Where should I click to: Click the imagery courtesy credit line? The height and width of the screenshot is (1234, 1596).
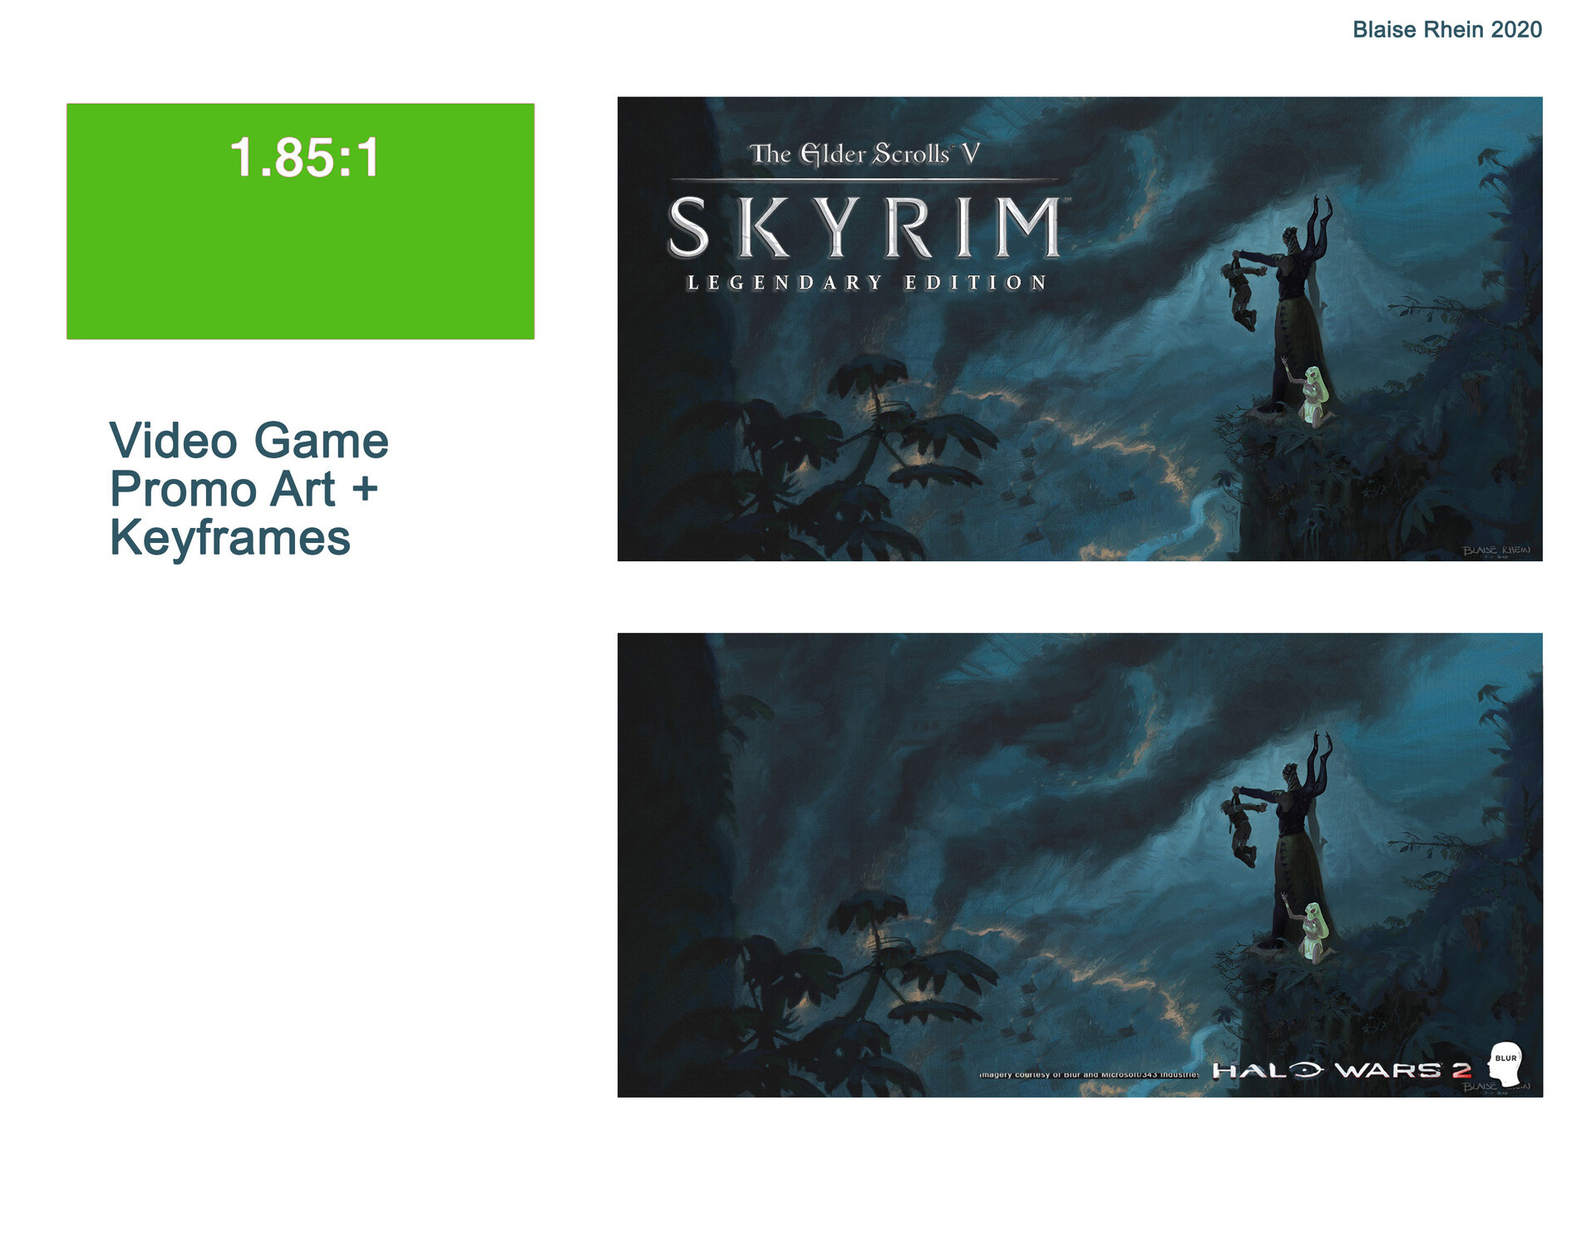coord(1089,1074)
